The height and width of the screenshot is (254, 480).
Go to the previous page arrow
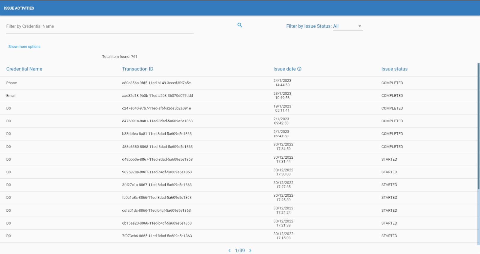click(x=229, y=250)
